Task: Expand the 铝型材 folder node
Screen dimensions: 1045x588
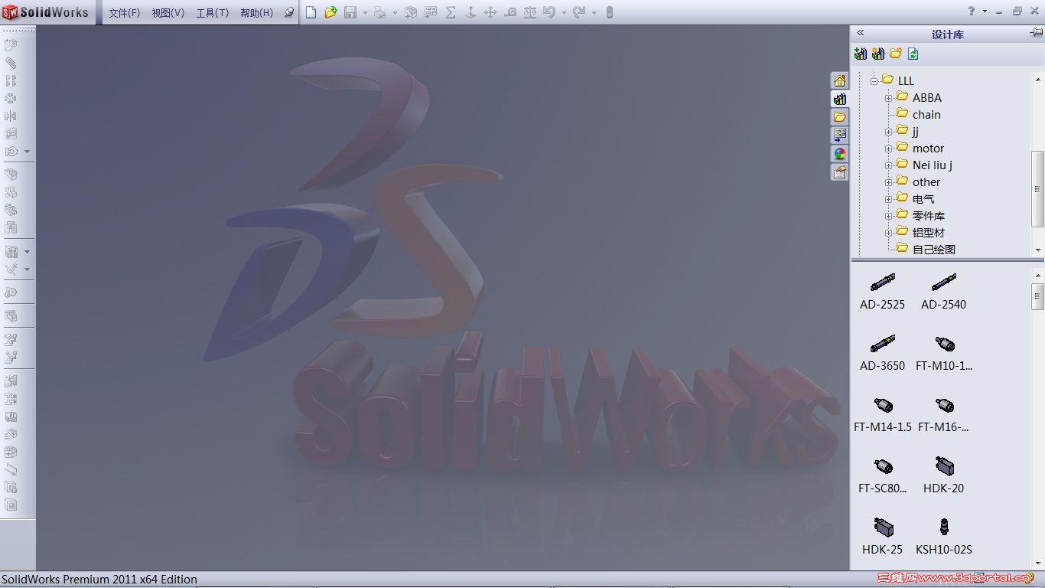Action: [x=888, y=233]
